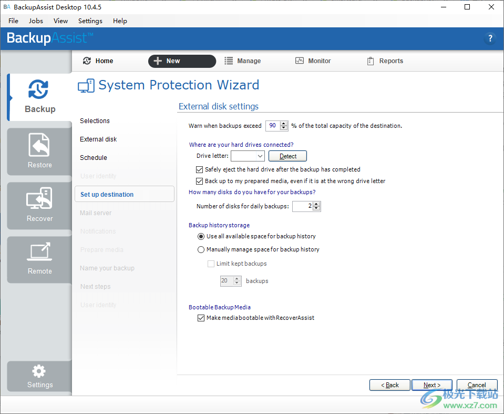
Task: Open the Settings gear in sidebar
Action: 39,376
